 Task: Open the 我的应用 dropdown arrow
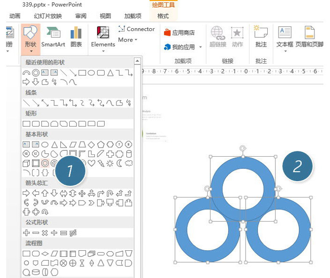pyautogui.click(x=200, y=47)
